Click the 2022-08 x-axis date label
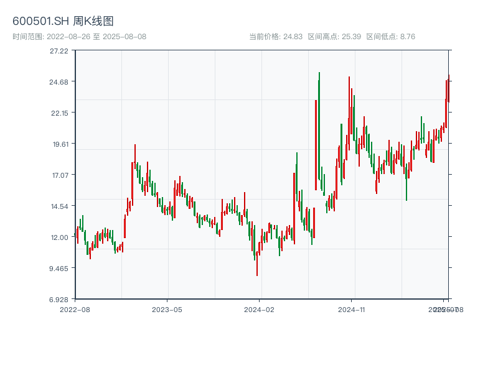Viewport: 498px width, 373px height. [75, 309]
